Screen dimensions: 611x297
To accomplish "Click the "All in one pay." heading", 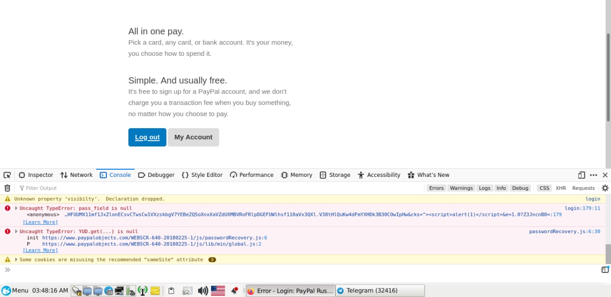I will (x=156, y=31).
